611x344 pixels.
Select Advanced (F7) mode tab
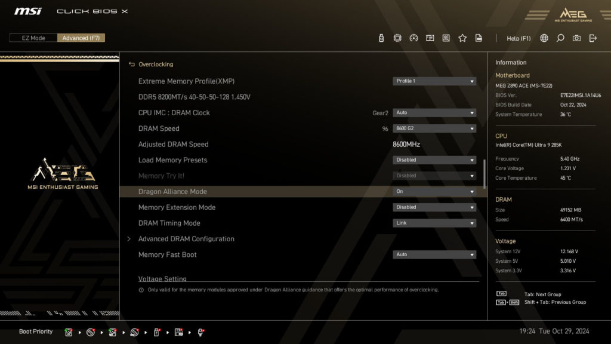[x=81, y=38]
